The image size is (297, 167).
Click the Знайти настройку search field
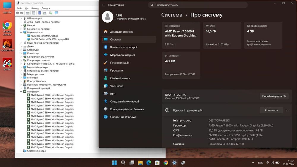pyautogui.click(x=198, y=5)
